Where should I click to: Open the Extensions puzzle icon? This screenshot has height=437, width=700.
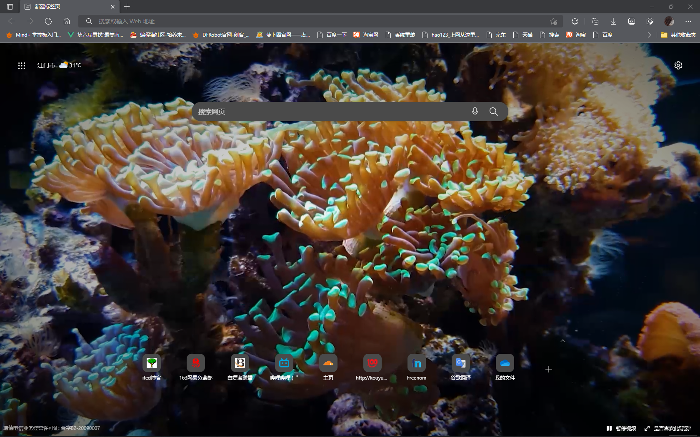pos(575,21)
